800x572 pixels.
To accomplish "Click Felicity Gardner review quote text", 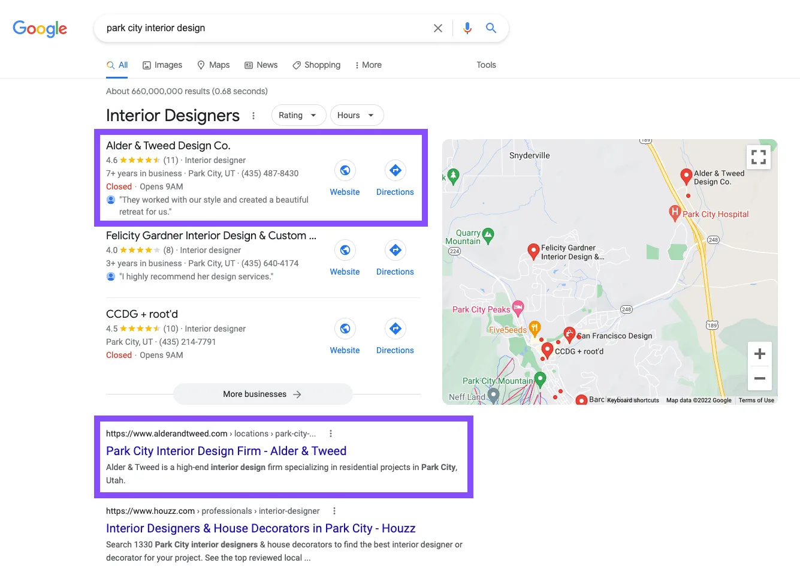I will click(196, 276).
